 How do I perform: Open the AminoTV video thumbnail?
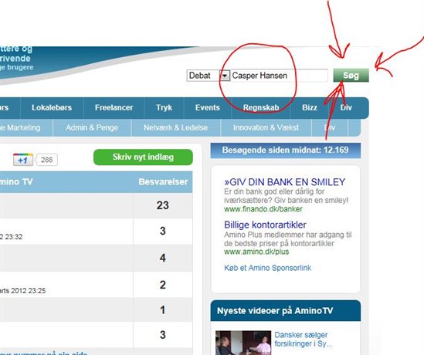pyautogui.click(x=243, y=343)
